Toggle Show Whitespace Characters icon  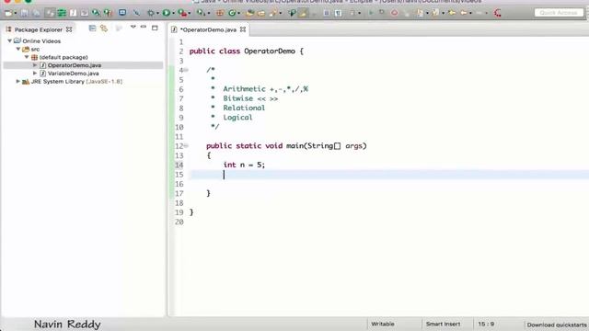tap(338, 13)
